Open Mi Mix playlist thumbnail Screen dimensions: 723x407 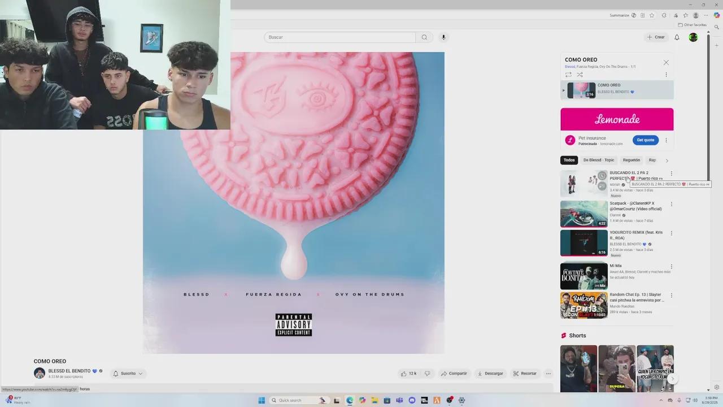584,276
